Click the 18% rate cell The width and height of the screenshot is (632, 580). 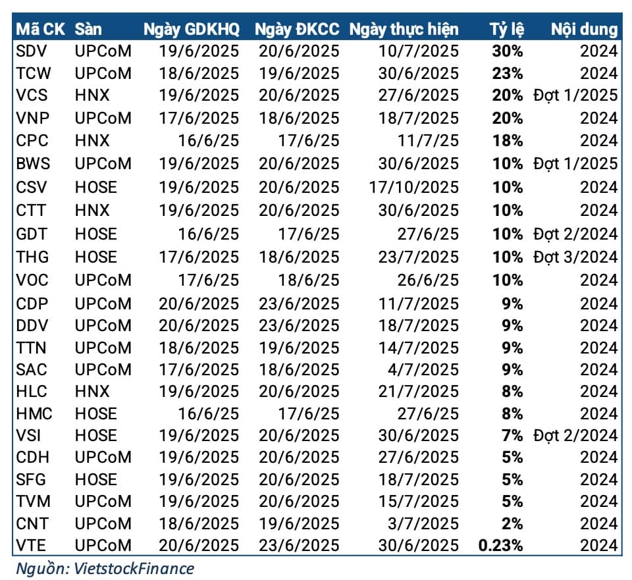click(507, 141)
